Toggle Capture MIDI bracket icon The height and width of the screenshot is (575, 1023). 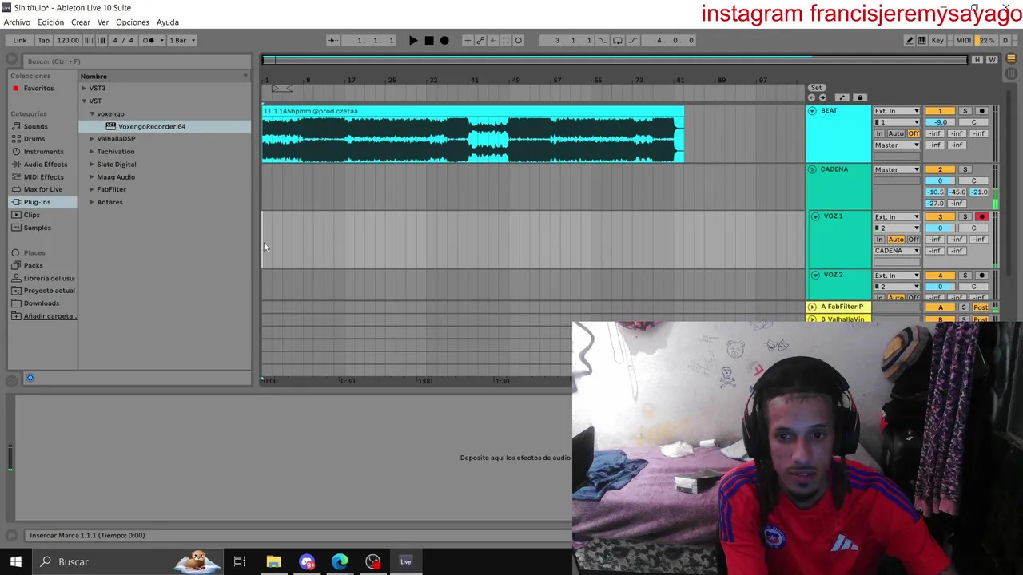point(506,40)
